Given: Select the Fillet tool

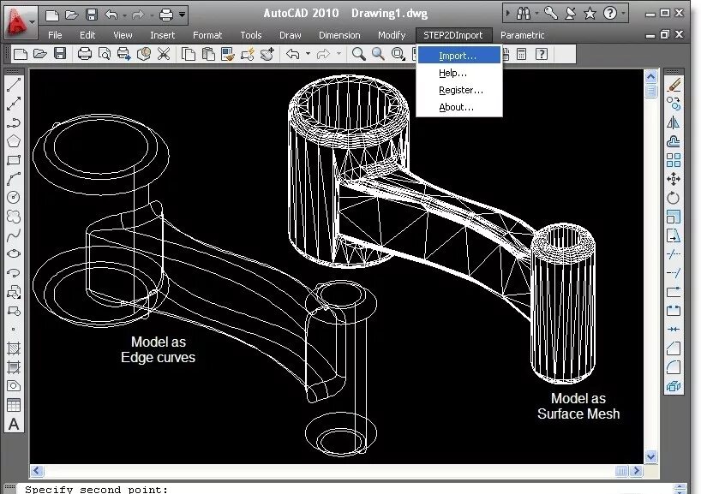Looking at the screenshot, I should (x=674, y=367).
